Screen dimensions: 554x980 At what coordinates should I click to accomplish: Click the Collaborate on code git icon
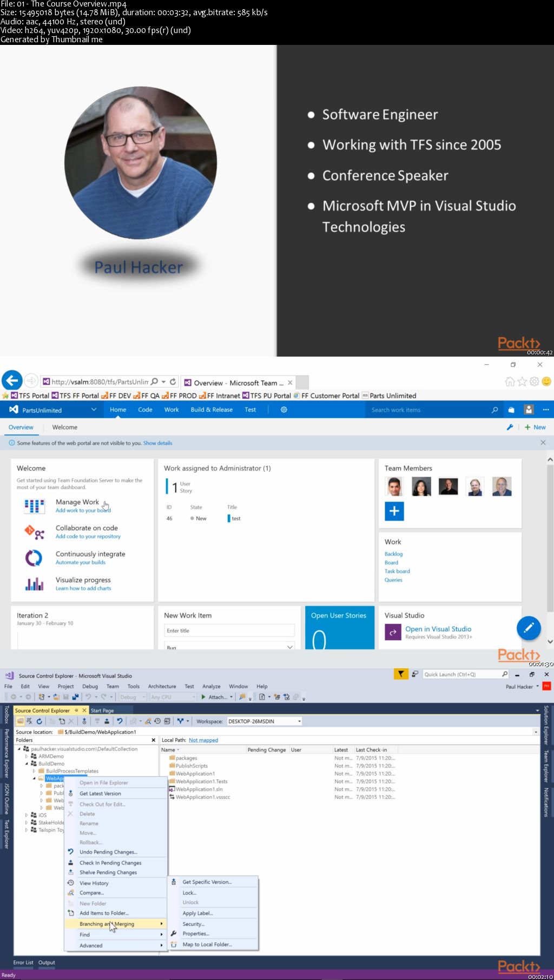[34, 532]
